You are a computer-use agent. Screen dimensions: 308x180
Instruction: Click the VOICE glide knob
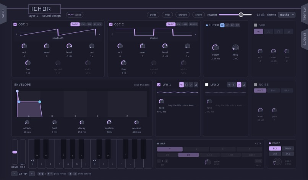click(277, 162)
